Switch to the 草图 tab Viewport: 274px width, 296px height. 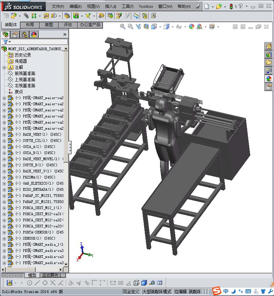pos(48,25)
